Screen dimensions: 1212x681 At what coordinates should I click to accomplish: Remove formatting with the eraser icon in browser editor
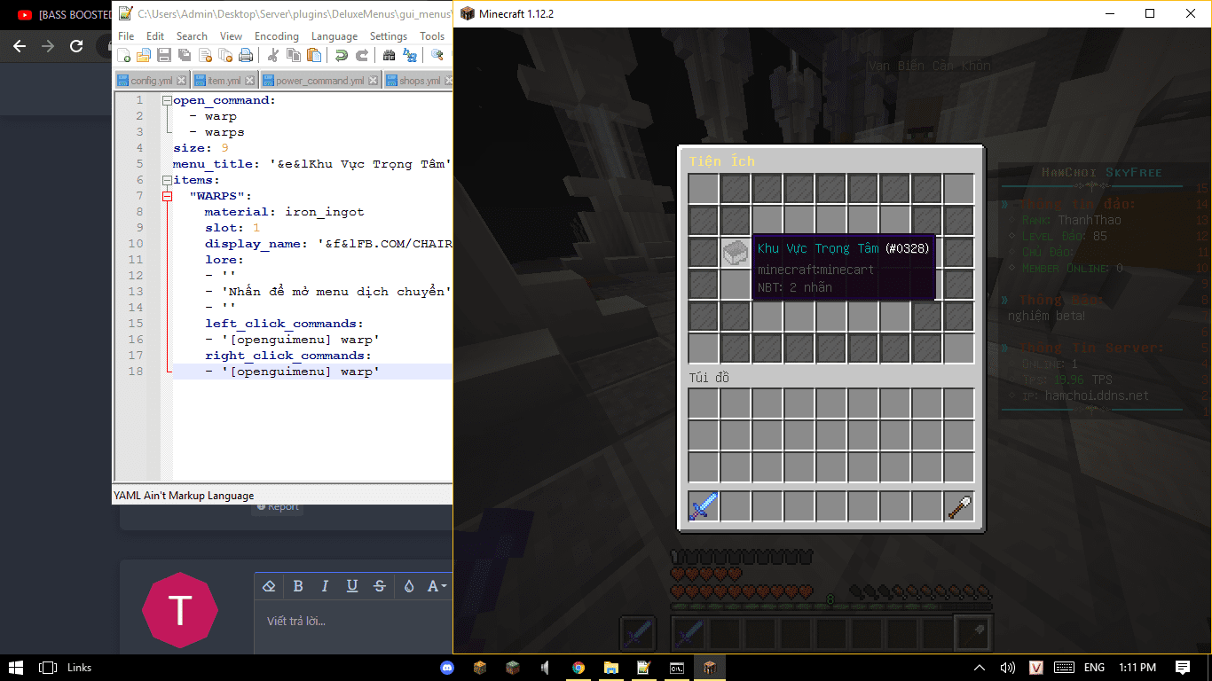click(x=270, y=586)
